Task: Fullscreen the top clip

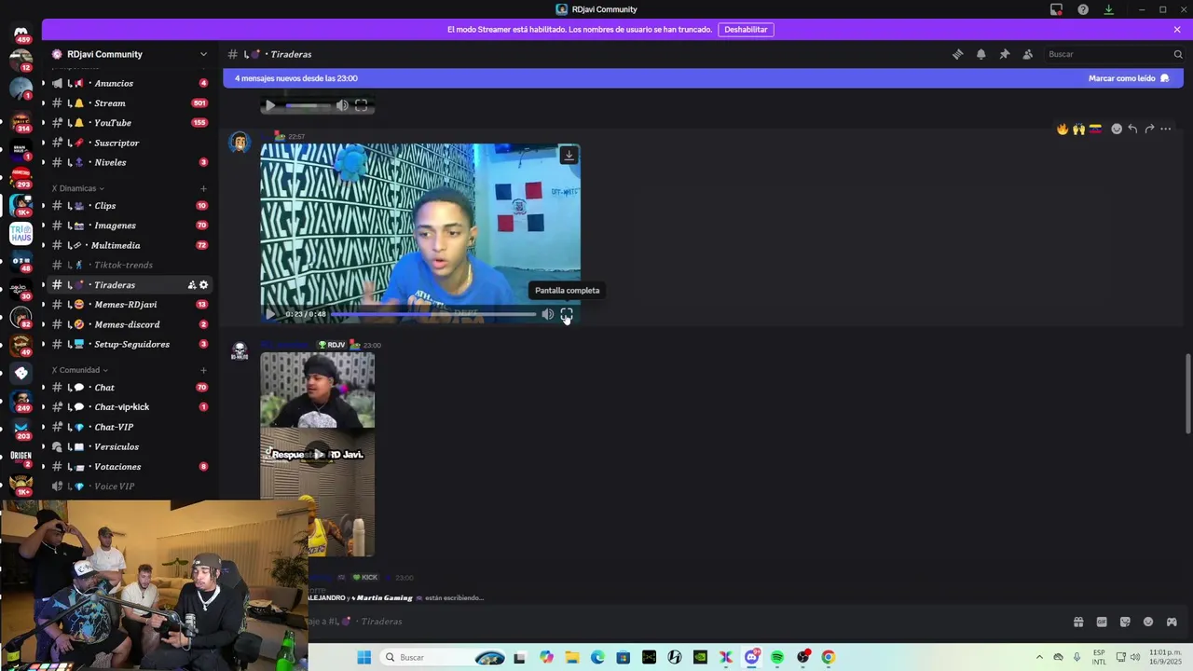Action: pos(361,105)
